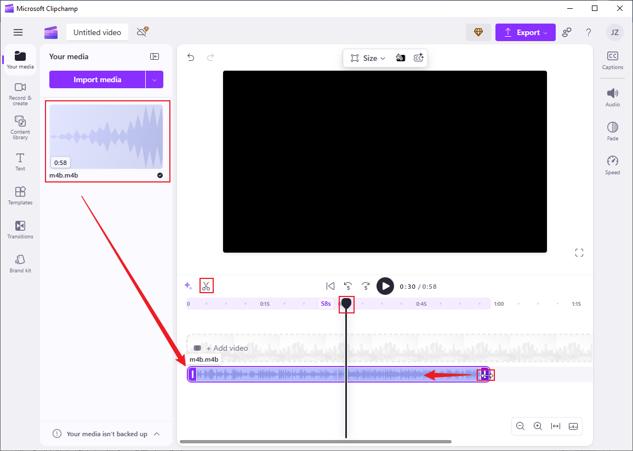Viewport: 633px width, 451px height.
Task: Undo the last edit
Action: point(191,58)
